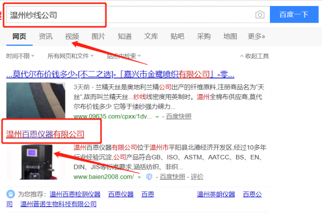322x213 pixels.
Task: Click the fabric thumbnail of first result
Action: (36, 100)
